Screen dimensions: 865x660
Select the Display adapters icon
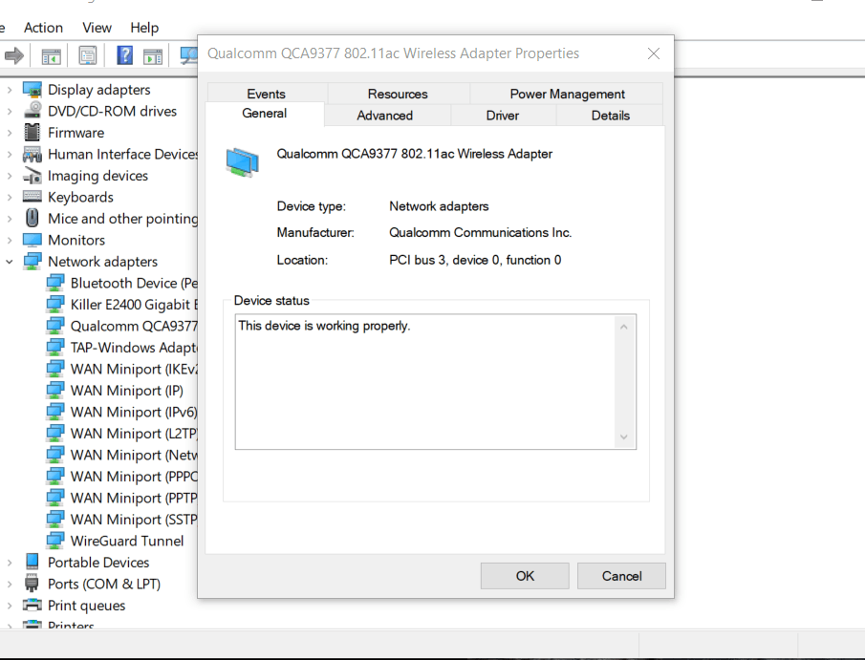point(32,90)
